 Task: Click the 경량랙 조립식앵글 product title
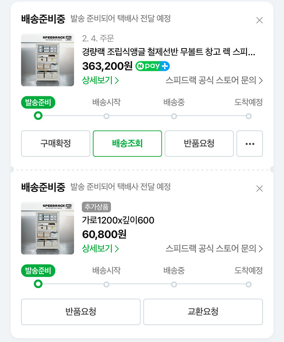point(169,53)
